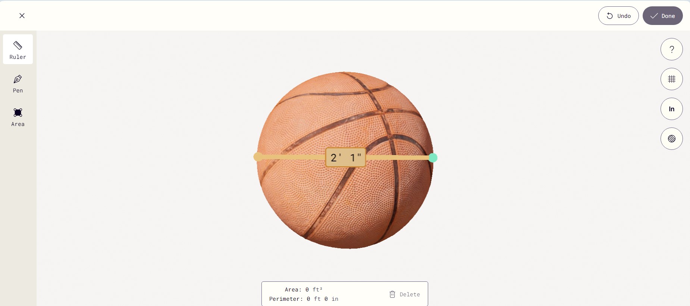This screenshot has width=690, height=306.
Task: Click the Done button
Action: coord(662,16)
